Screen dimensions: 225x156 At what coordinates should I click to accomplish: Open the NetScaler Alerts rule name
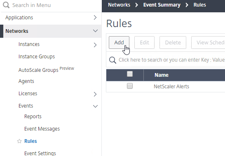(x=171, y=87)
